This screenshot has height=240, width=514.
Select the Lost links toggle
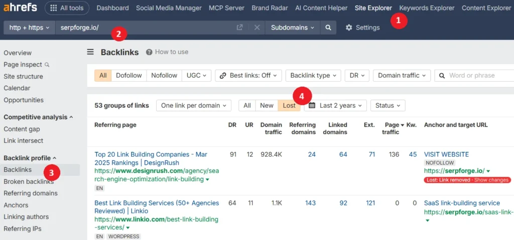click(289, 105)
